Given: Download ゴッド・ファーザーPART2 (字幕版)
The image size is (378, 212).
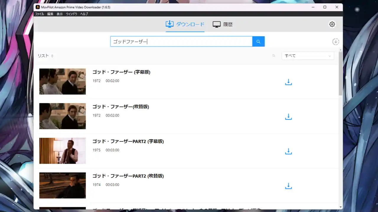Looking at the screenshot, I should (x=289, y=151).
